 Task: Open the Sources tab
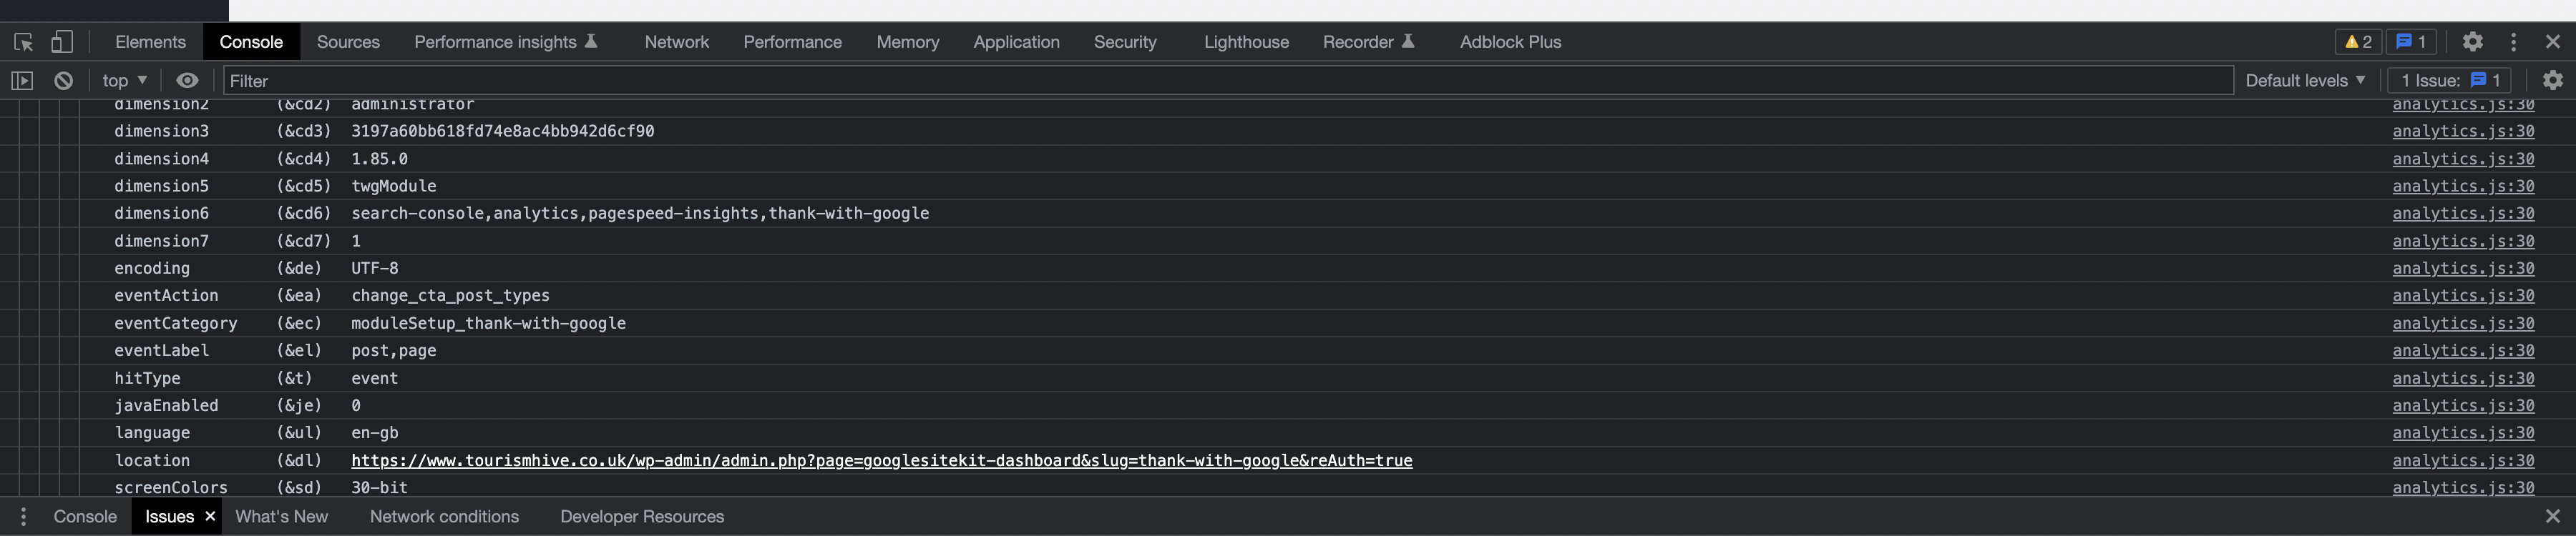click(x=348, y=42)
